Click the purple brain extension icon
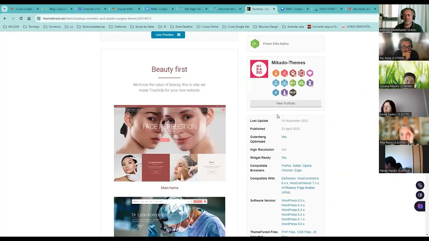The height and width of the screenshot is (241, 429). pos(420,207)
